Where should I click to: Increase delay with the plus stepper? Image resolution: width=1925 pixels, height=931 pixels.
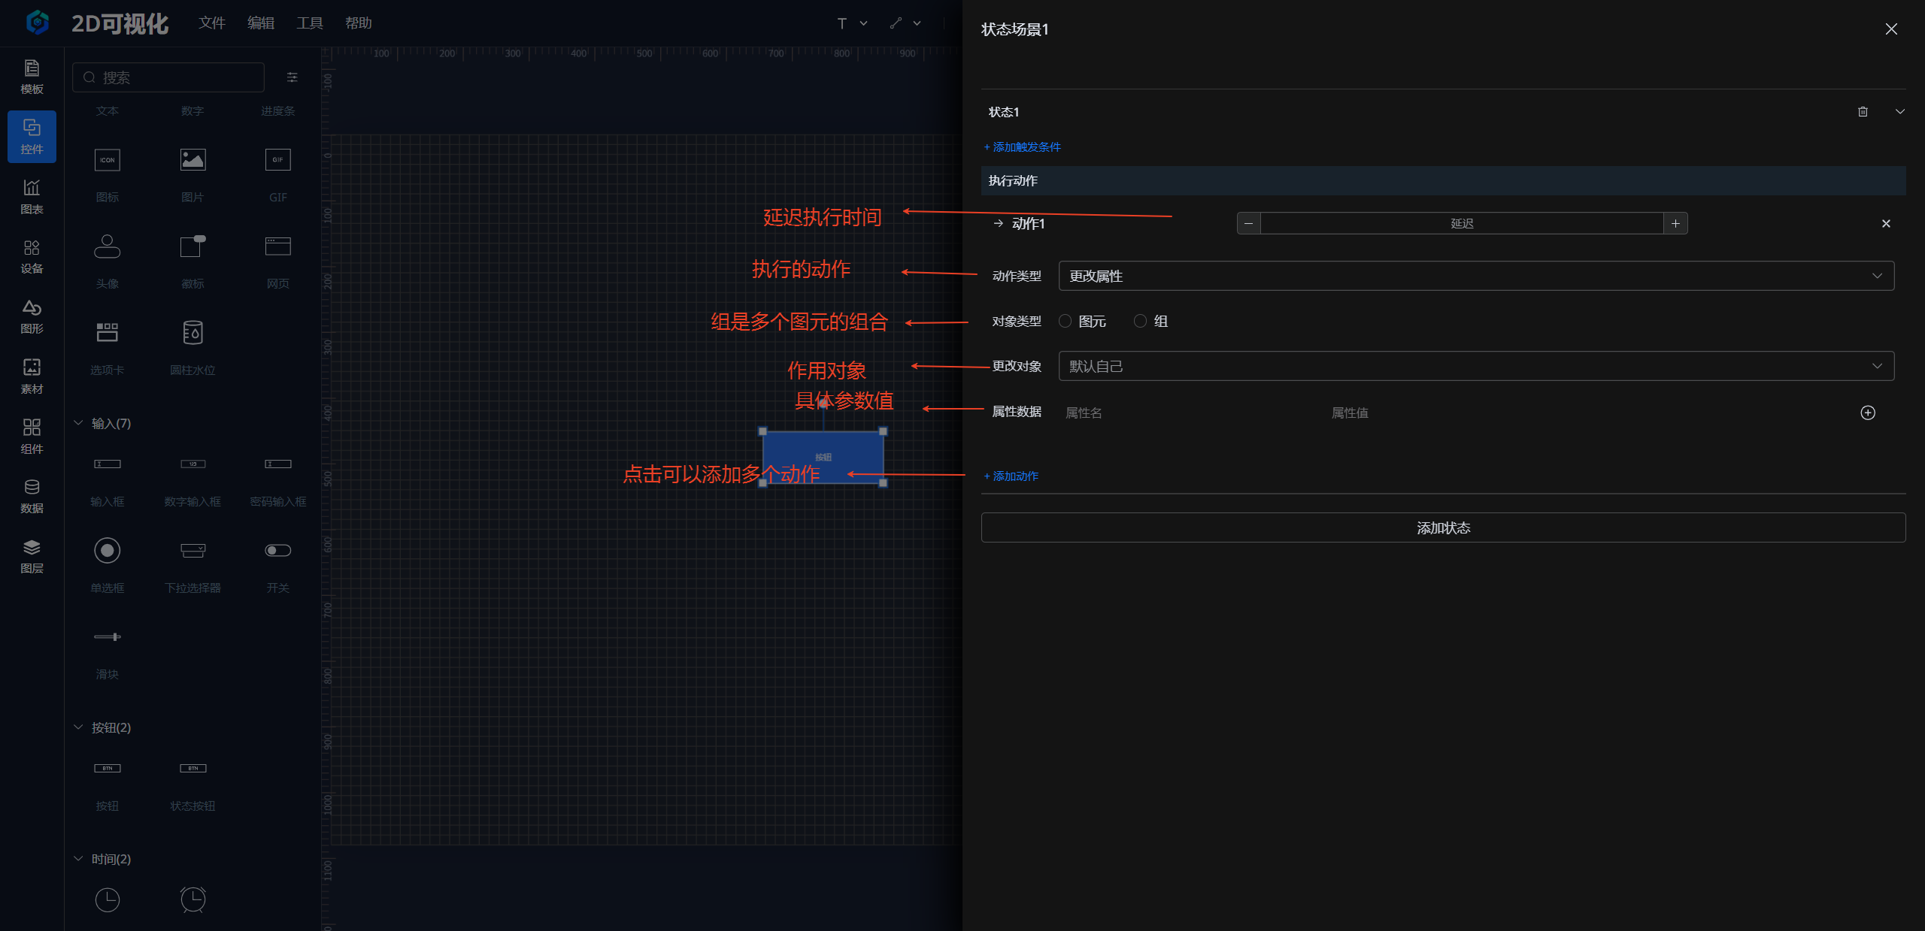point(1675,223)
